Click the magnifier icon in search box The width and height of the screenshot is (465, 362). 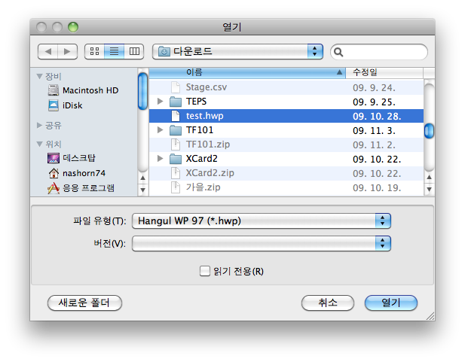coord(338,52)
